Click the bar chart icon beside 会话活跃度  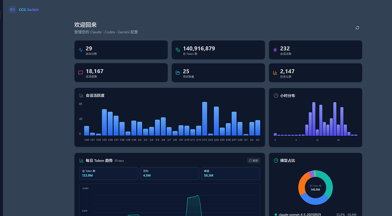81,95
